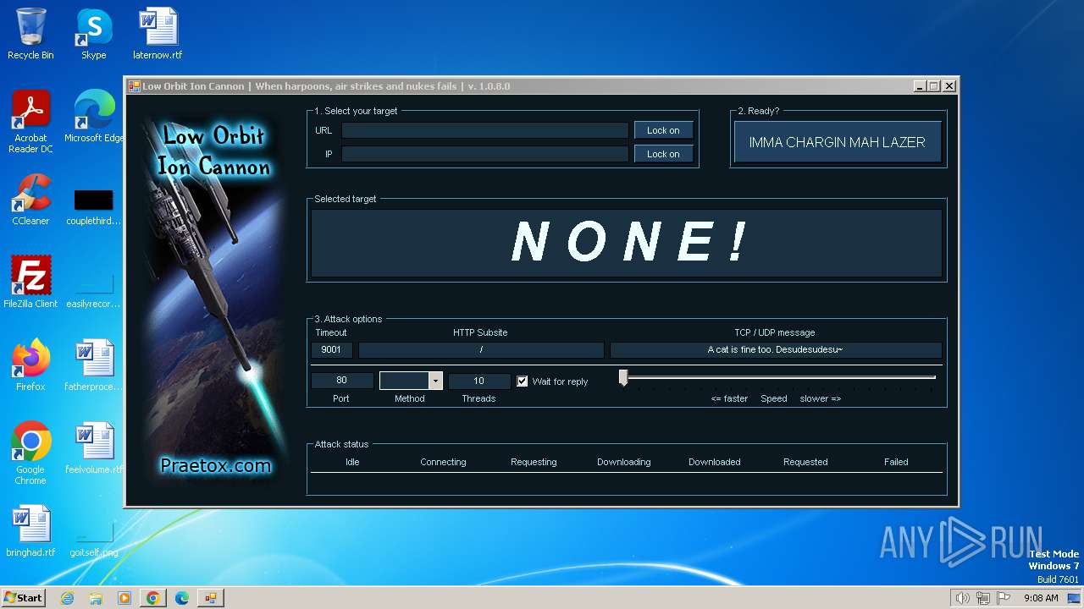The height and width of the screenshot is (609, 1084).
Task: Open Chrome from the taskbar
Action: pos(153,598)
